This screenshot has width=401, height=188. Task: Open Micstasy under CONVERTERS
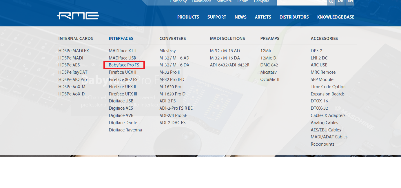click(x=167, y=51)
